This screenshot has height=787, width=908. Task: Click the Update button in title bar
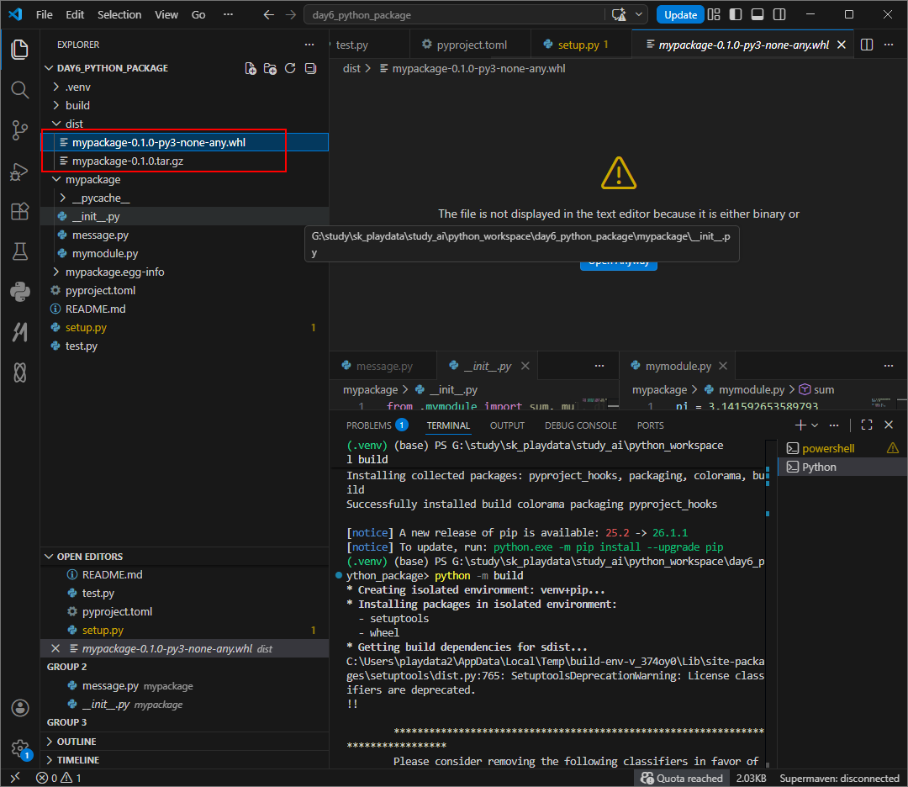[680, 15]
